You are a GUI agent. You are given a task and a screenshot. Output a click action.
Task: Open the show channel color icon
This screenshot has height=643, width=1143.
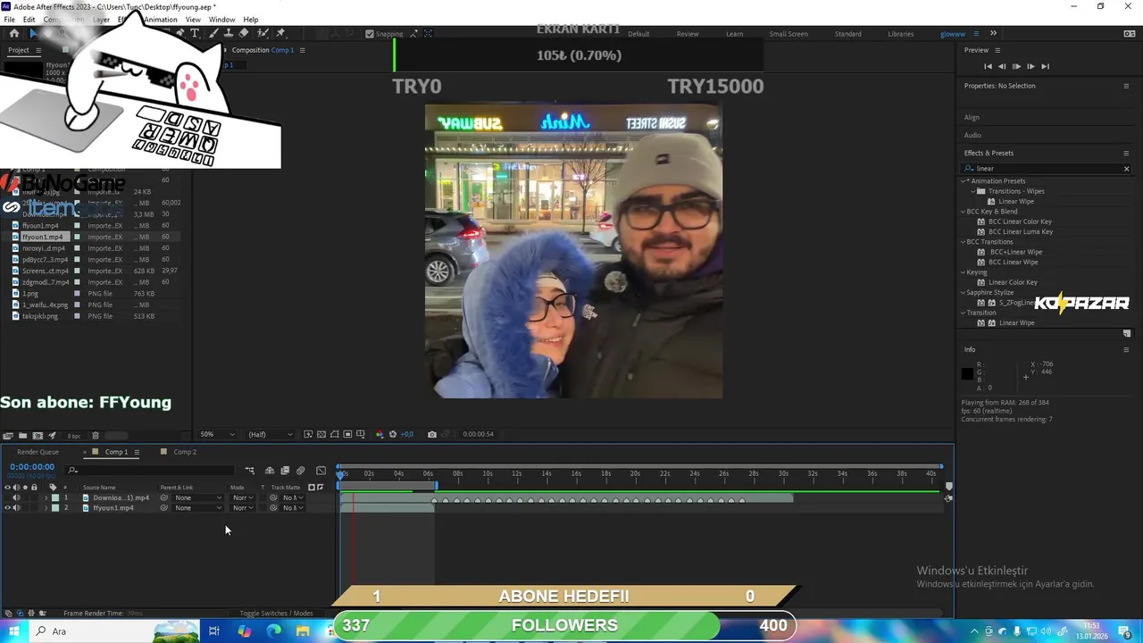click(x=380, y=434)
